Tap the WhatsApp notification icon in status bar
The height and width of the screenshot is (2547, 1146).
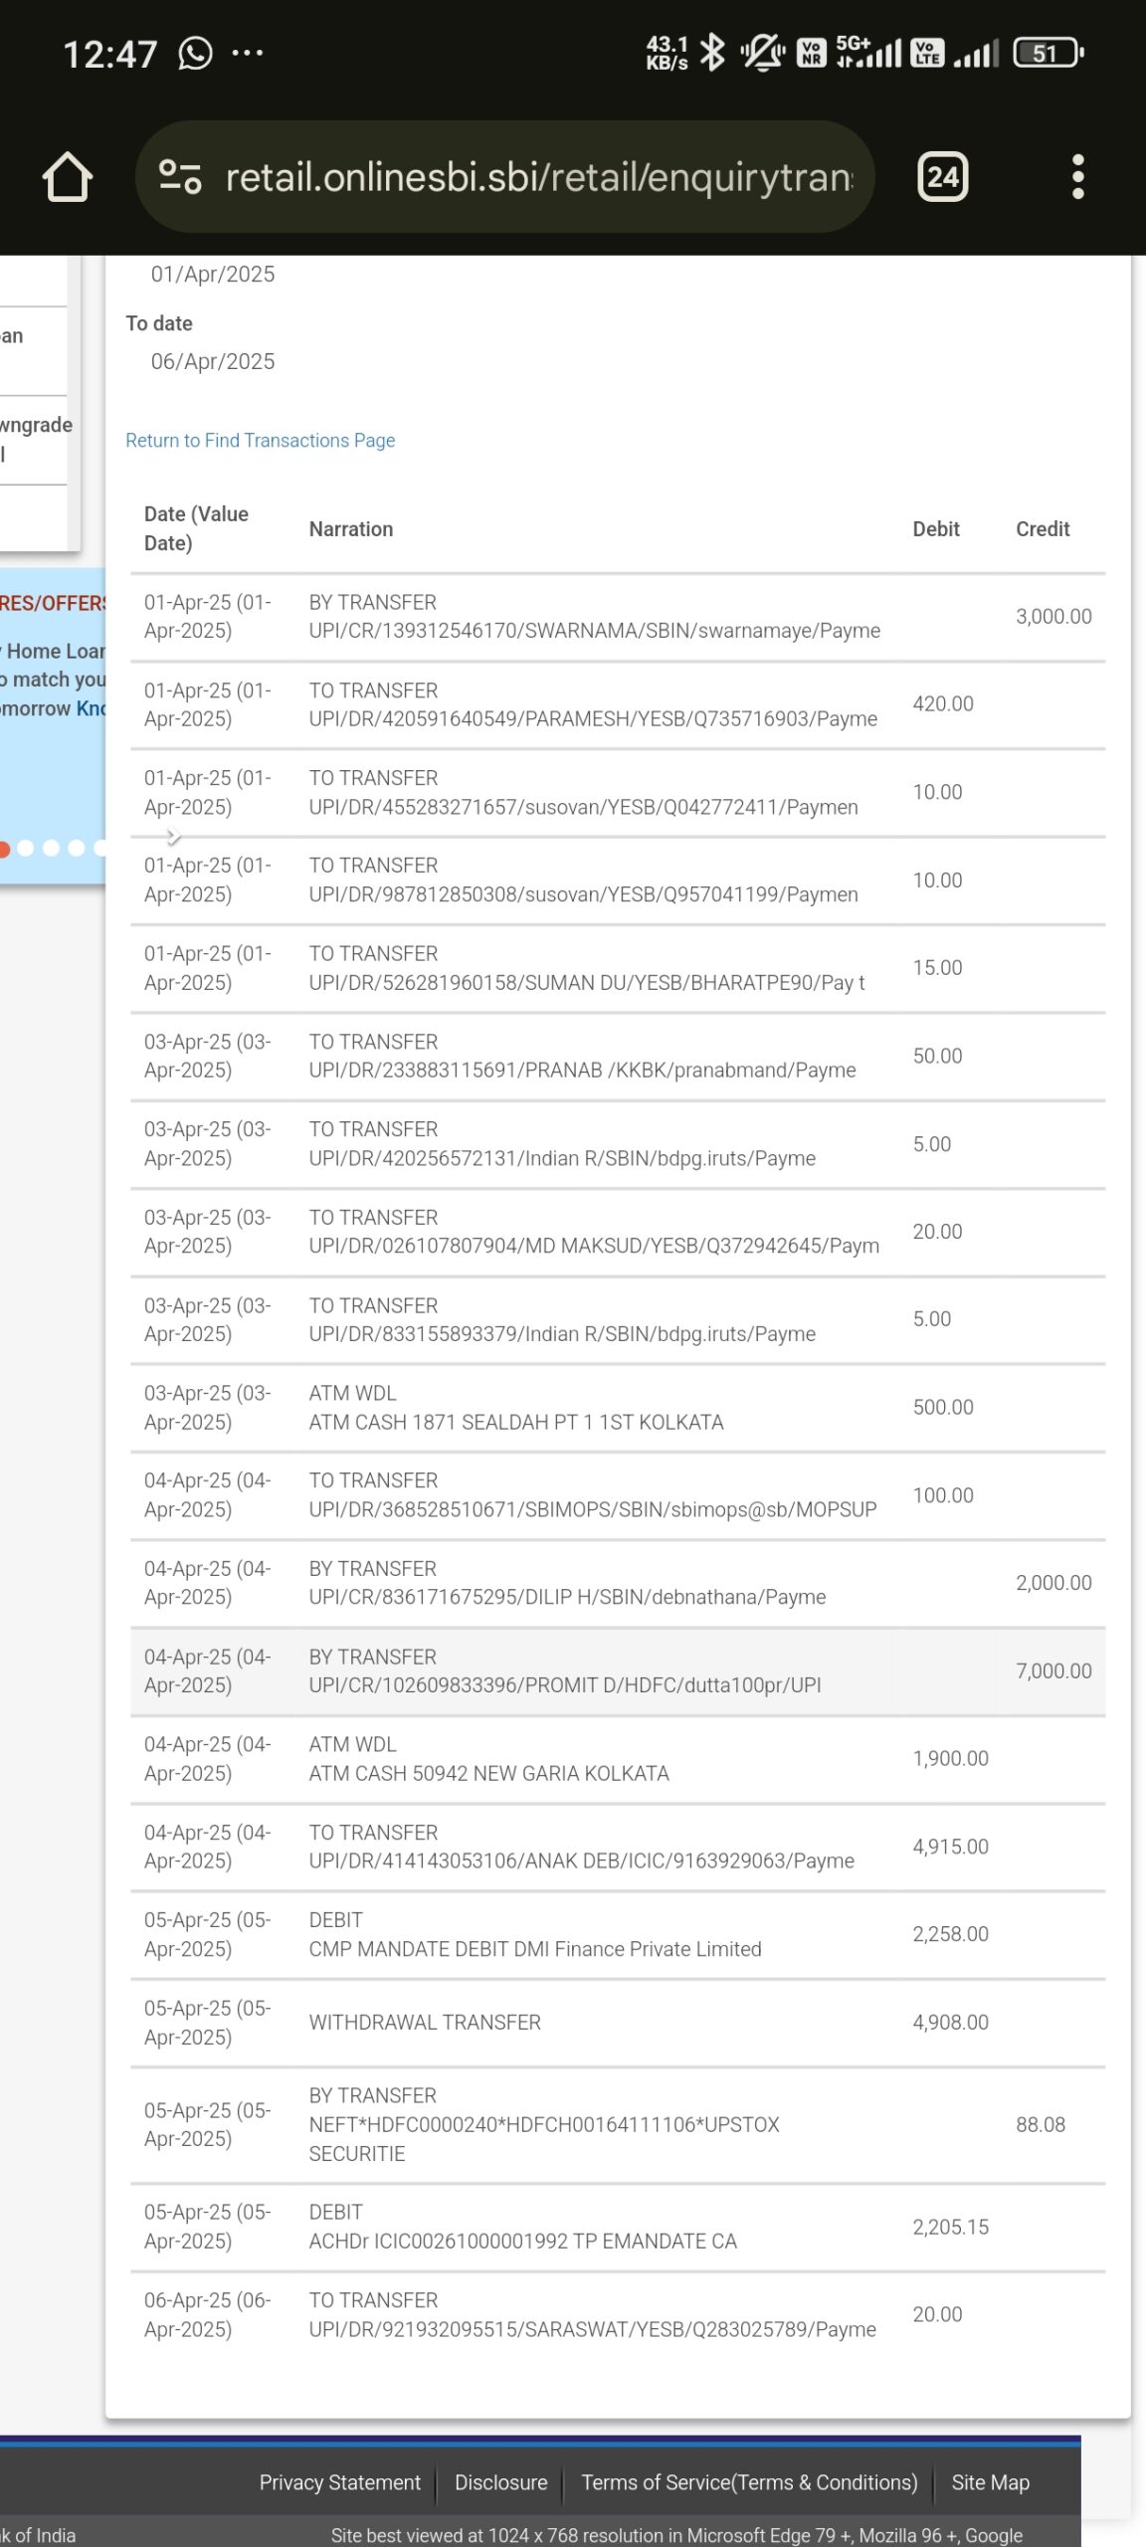(x=195, y=53)
